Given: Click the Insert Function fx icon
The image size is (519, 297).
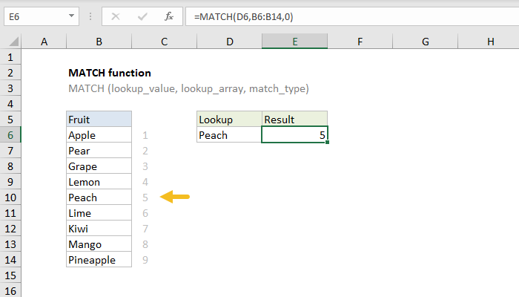Looking at the screenshot, I should (169, 16).
